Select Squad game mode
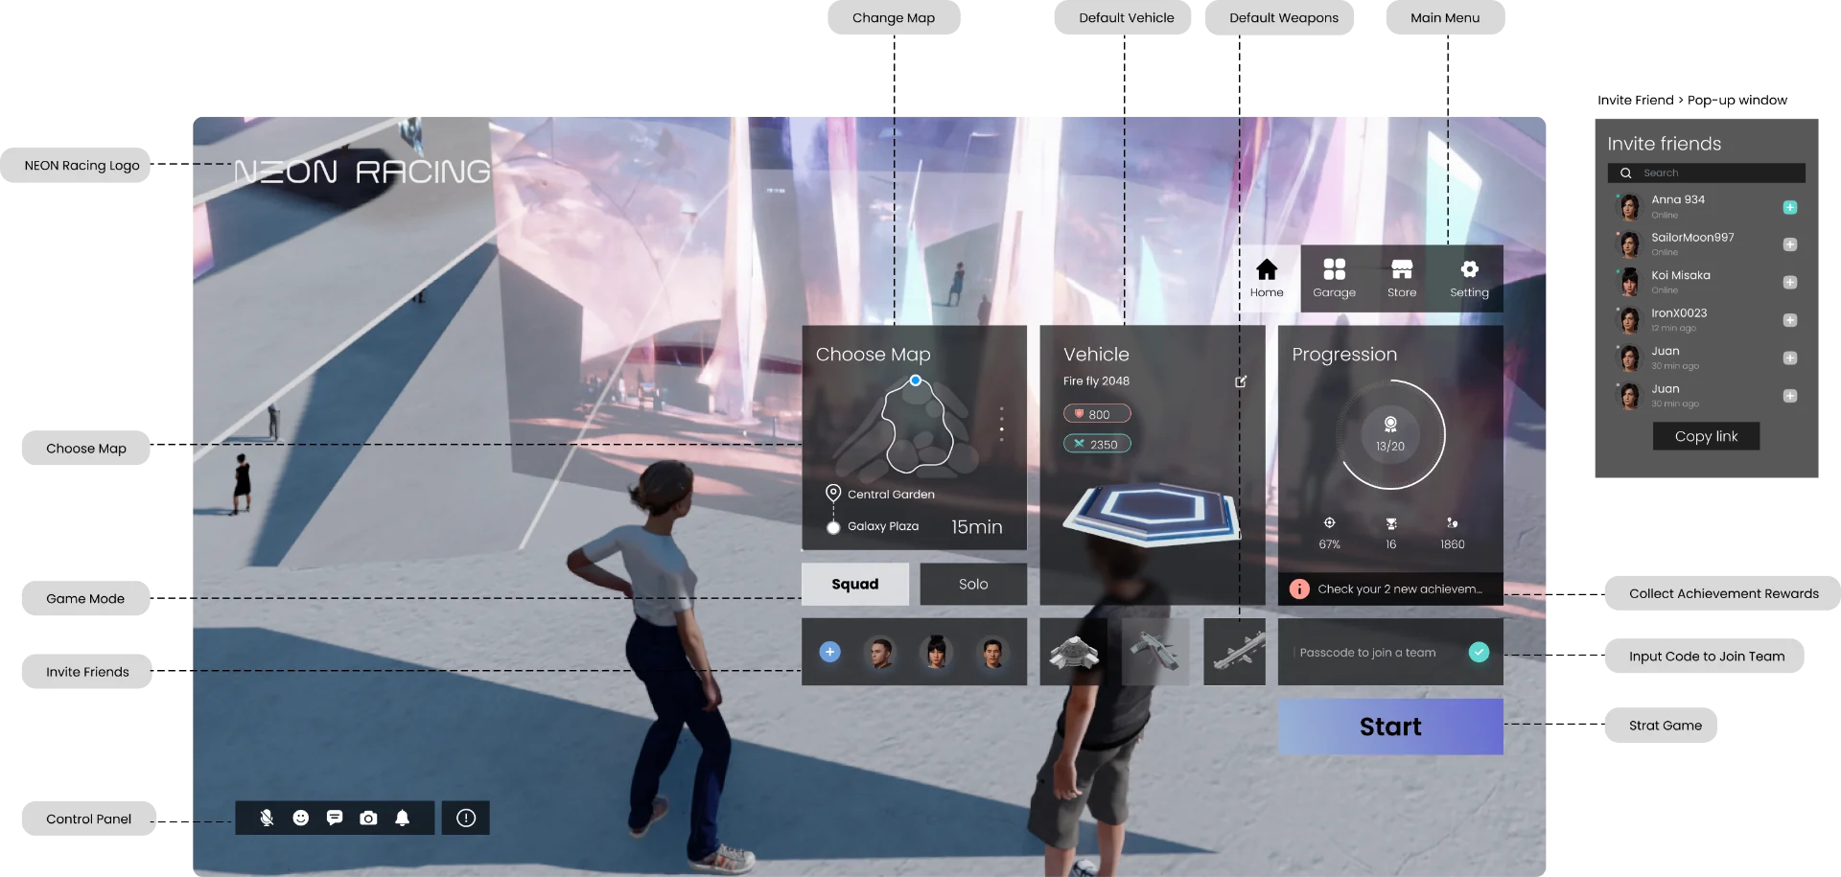1841x877 pixels. 855,584
